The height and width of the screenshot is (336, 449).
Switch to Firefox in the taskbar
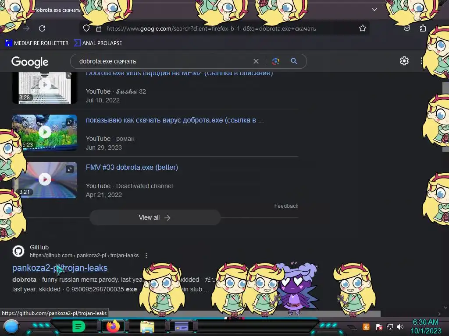point(113,326)
